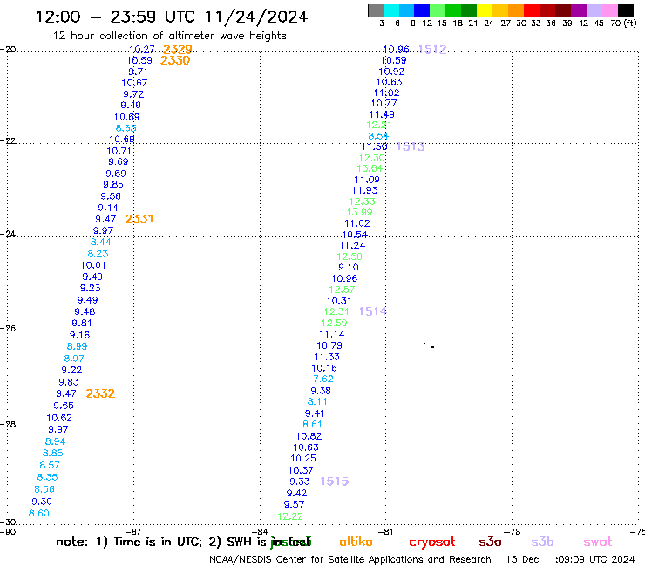Select the cyan swatch in the wave height legend
The height and width of the screenshot is (567, 645).
[391, 10]
